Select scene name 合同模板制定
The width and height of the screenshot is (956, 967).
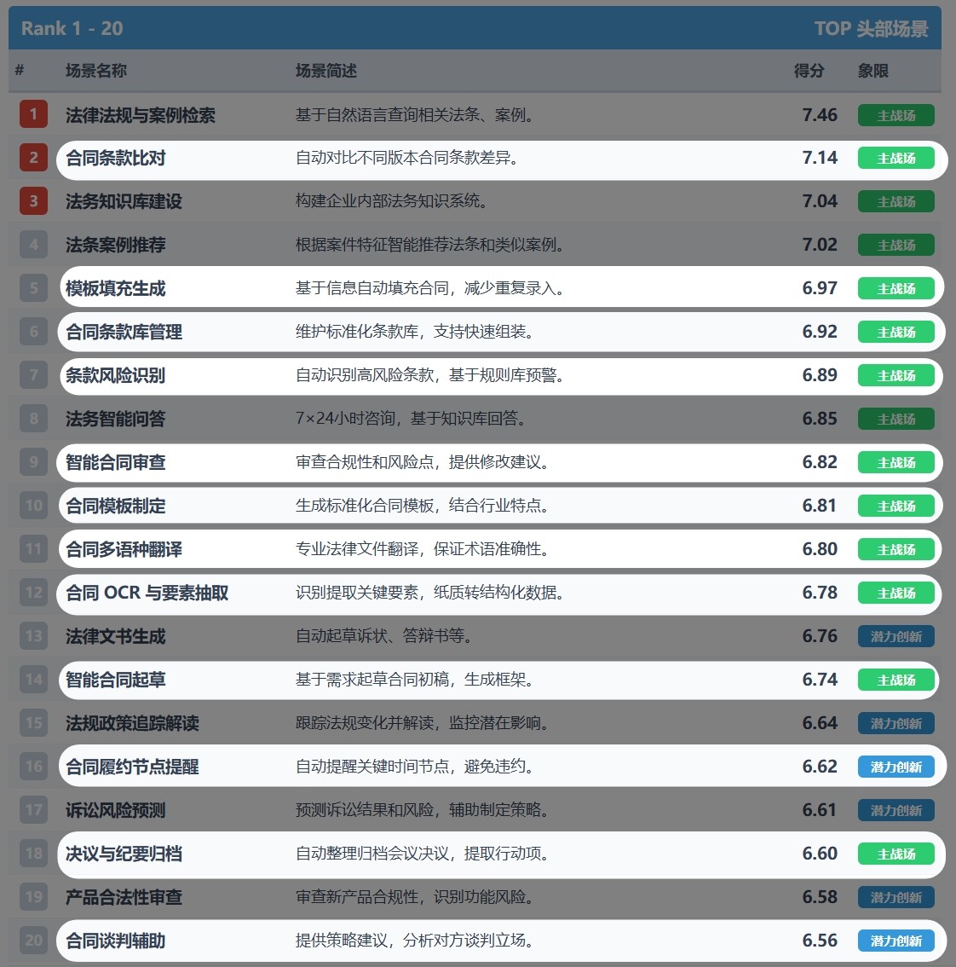click(116, 507)
